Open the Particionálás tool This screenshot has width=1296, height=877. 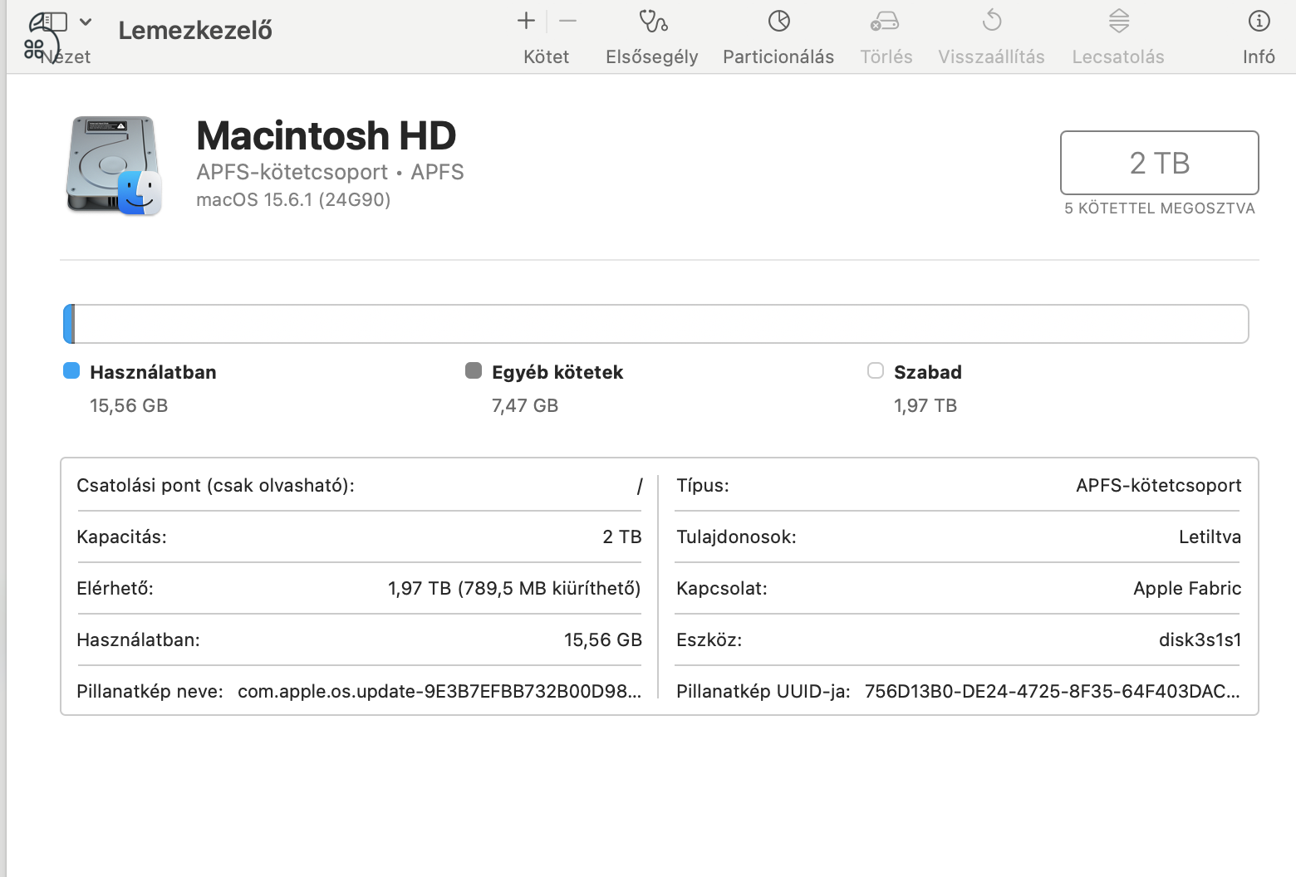tap(778, 33)
